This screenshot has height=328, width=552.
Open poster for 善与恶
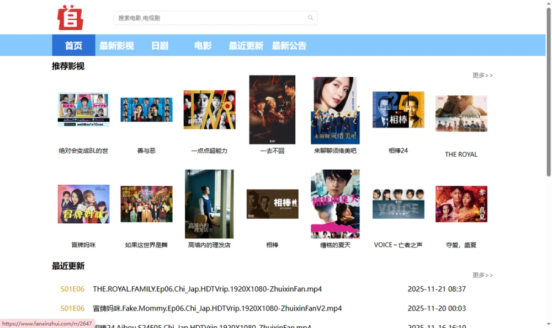(x=146, y=110)
